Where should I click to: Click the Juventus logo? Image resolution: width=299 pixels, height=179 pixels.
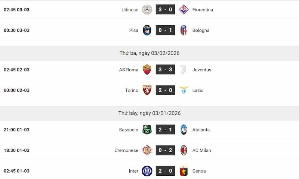pyautogui.click(x=184, y=70)
